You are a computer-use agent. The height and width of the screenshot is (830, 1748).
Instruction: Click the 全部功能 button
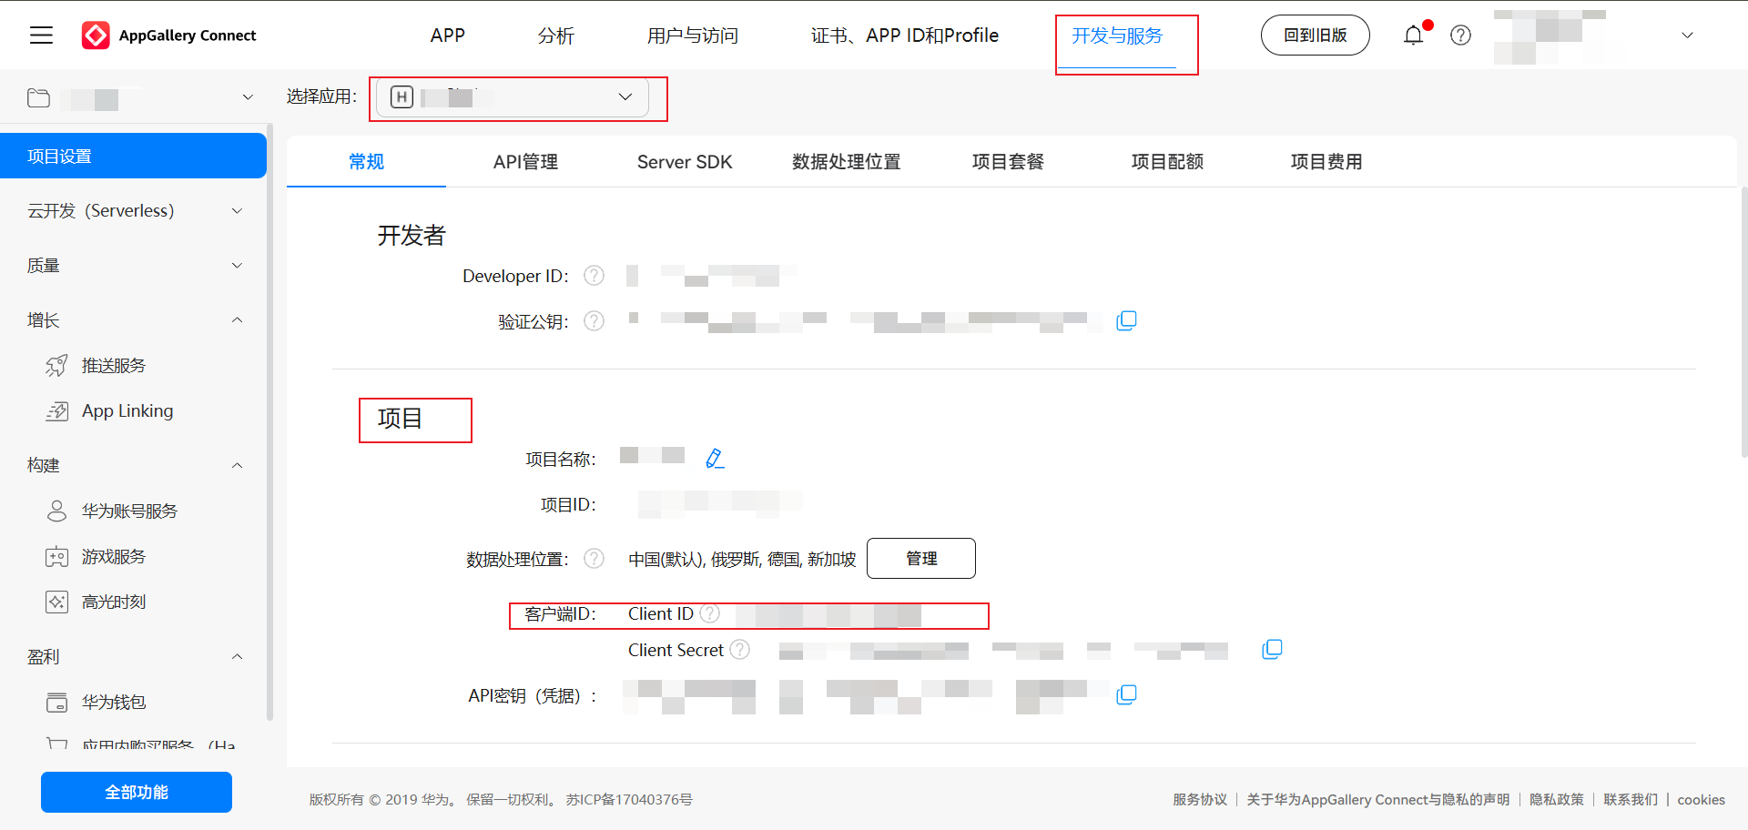point(137,792)
